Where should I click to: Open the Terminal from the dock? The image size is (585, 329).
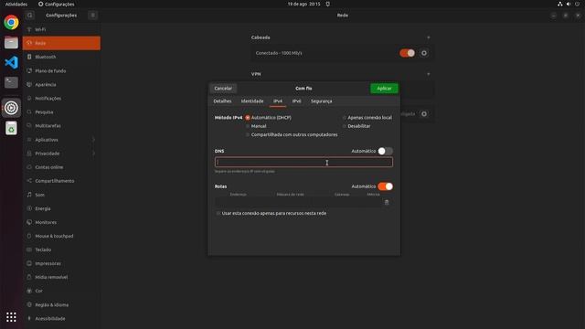pos(11,82)
